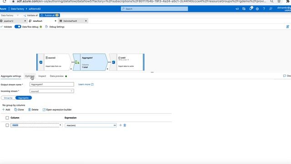Click the Column header label
The height and width of the screenshot is (164, 291).
coord(15,118)
